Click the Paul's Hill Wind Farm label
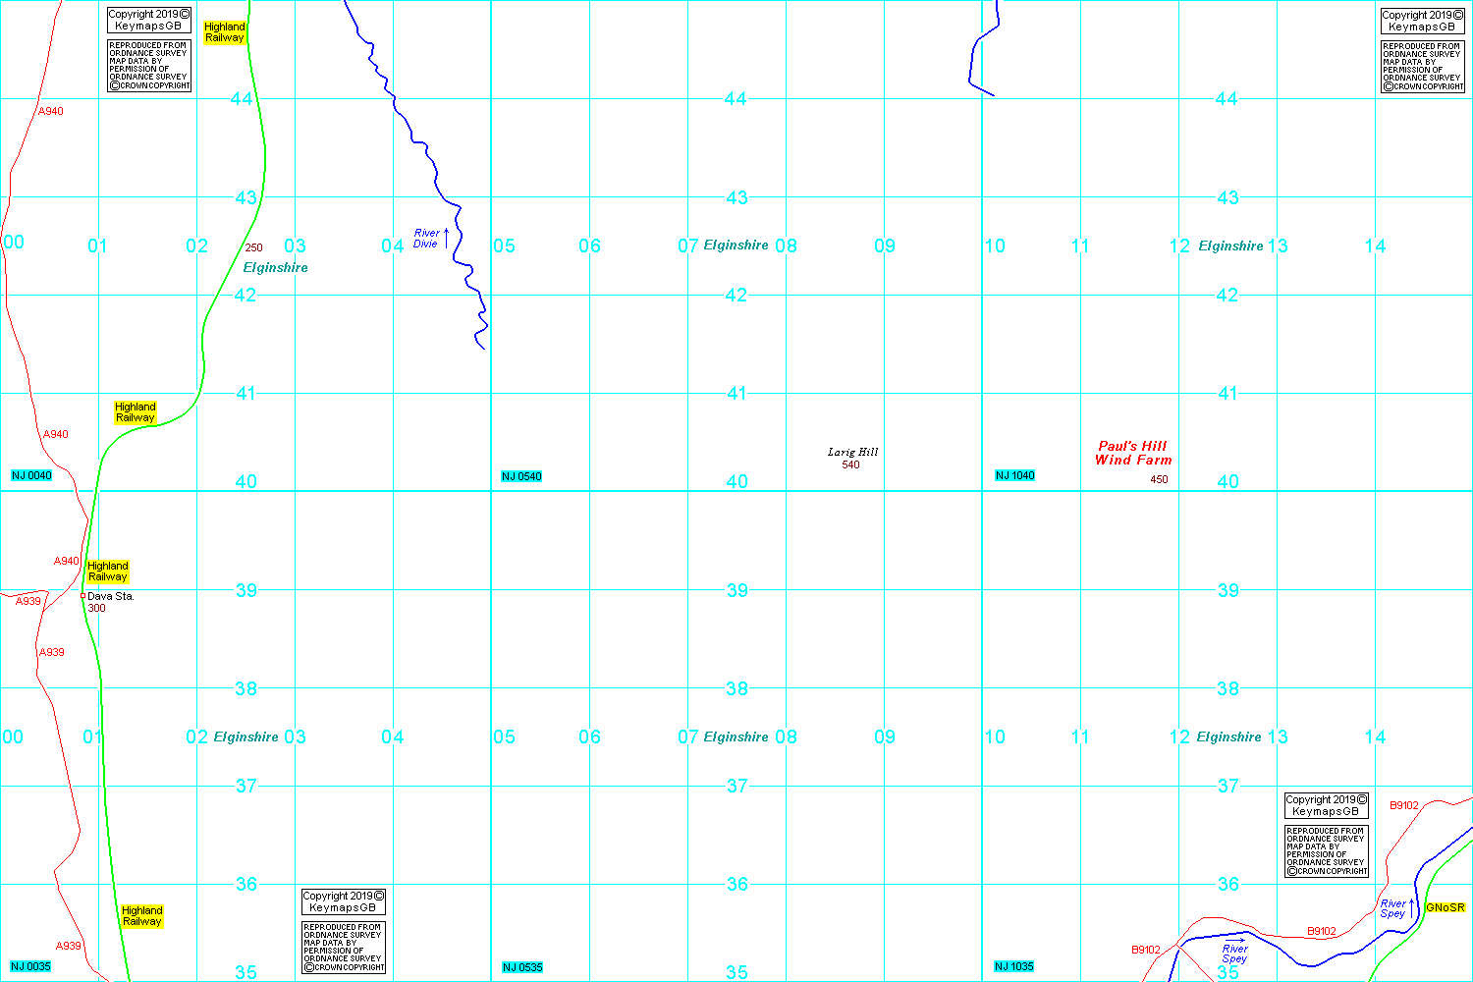This screenshot has width=1473, height=982. click(x=1133, y=453)
